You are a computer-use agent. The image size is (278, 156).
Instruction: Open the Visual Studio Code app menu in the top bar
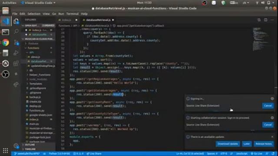pos(38,3)
